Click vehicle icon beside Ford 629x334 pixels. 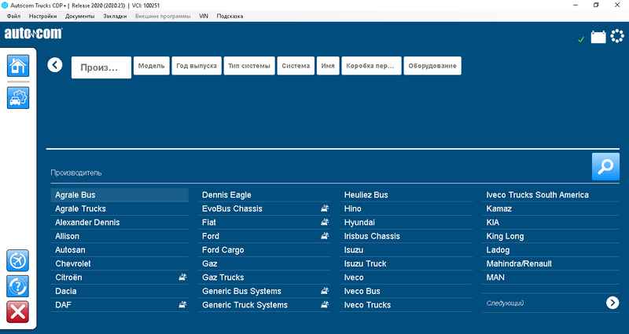tap(325, 235)
